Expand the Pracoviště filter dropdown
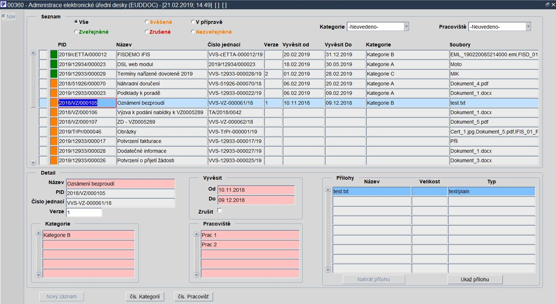The width and height of the screenshot is (556, 304). pos(528,27)
